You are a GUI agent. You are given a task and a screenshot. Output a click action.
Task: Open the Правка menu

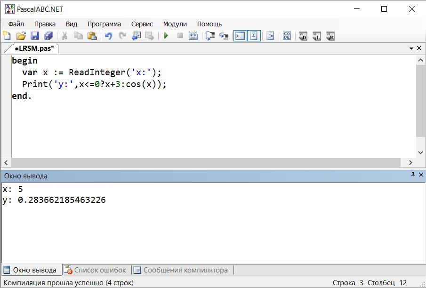coord(45,24)
